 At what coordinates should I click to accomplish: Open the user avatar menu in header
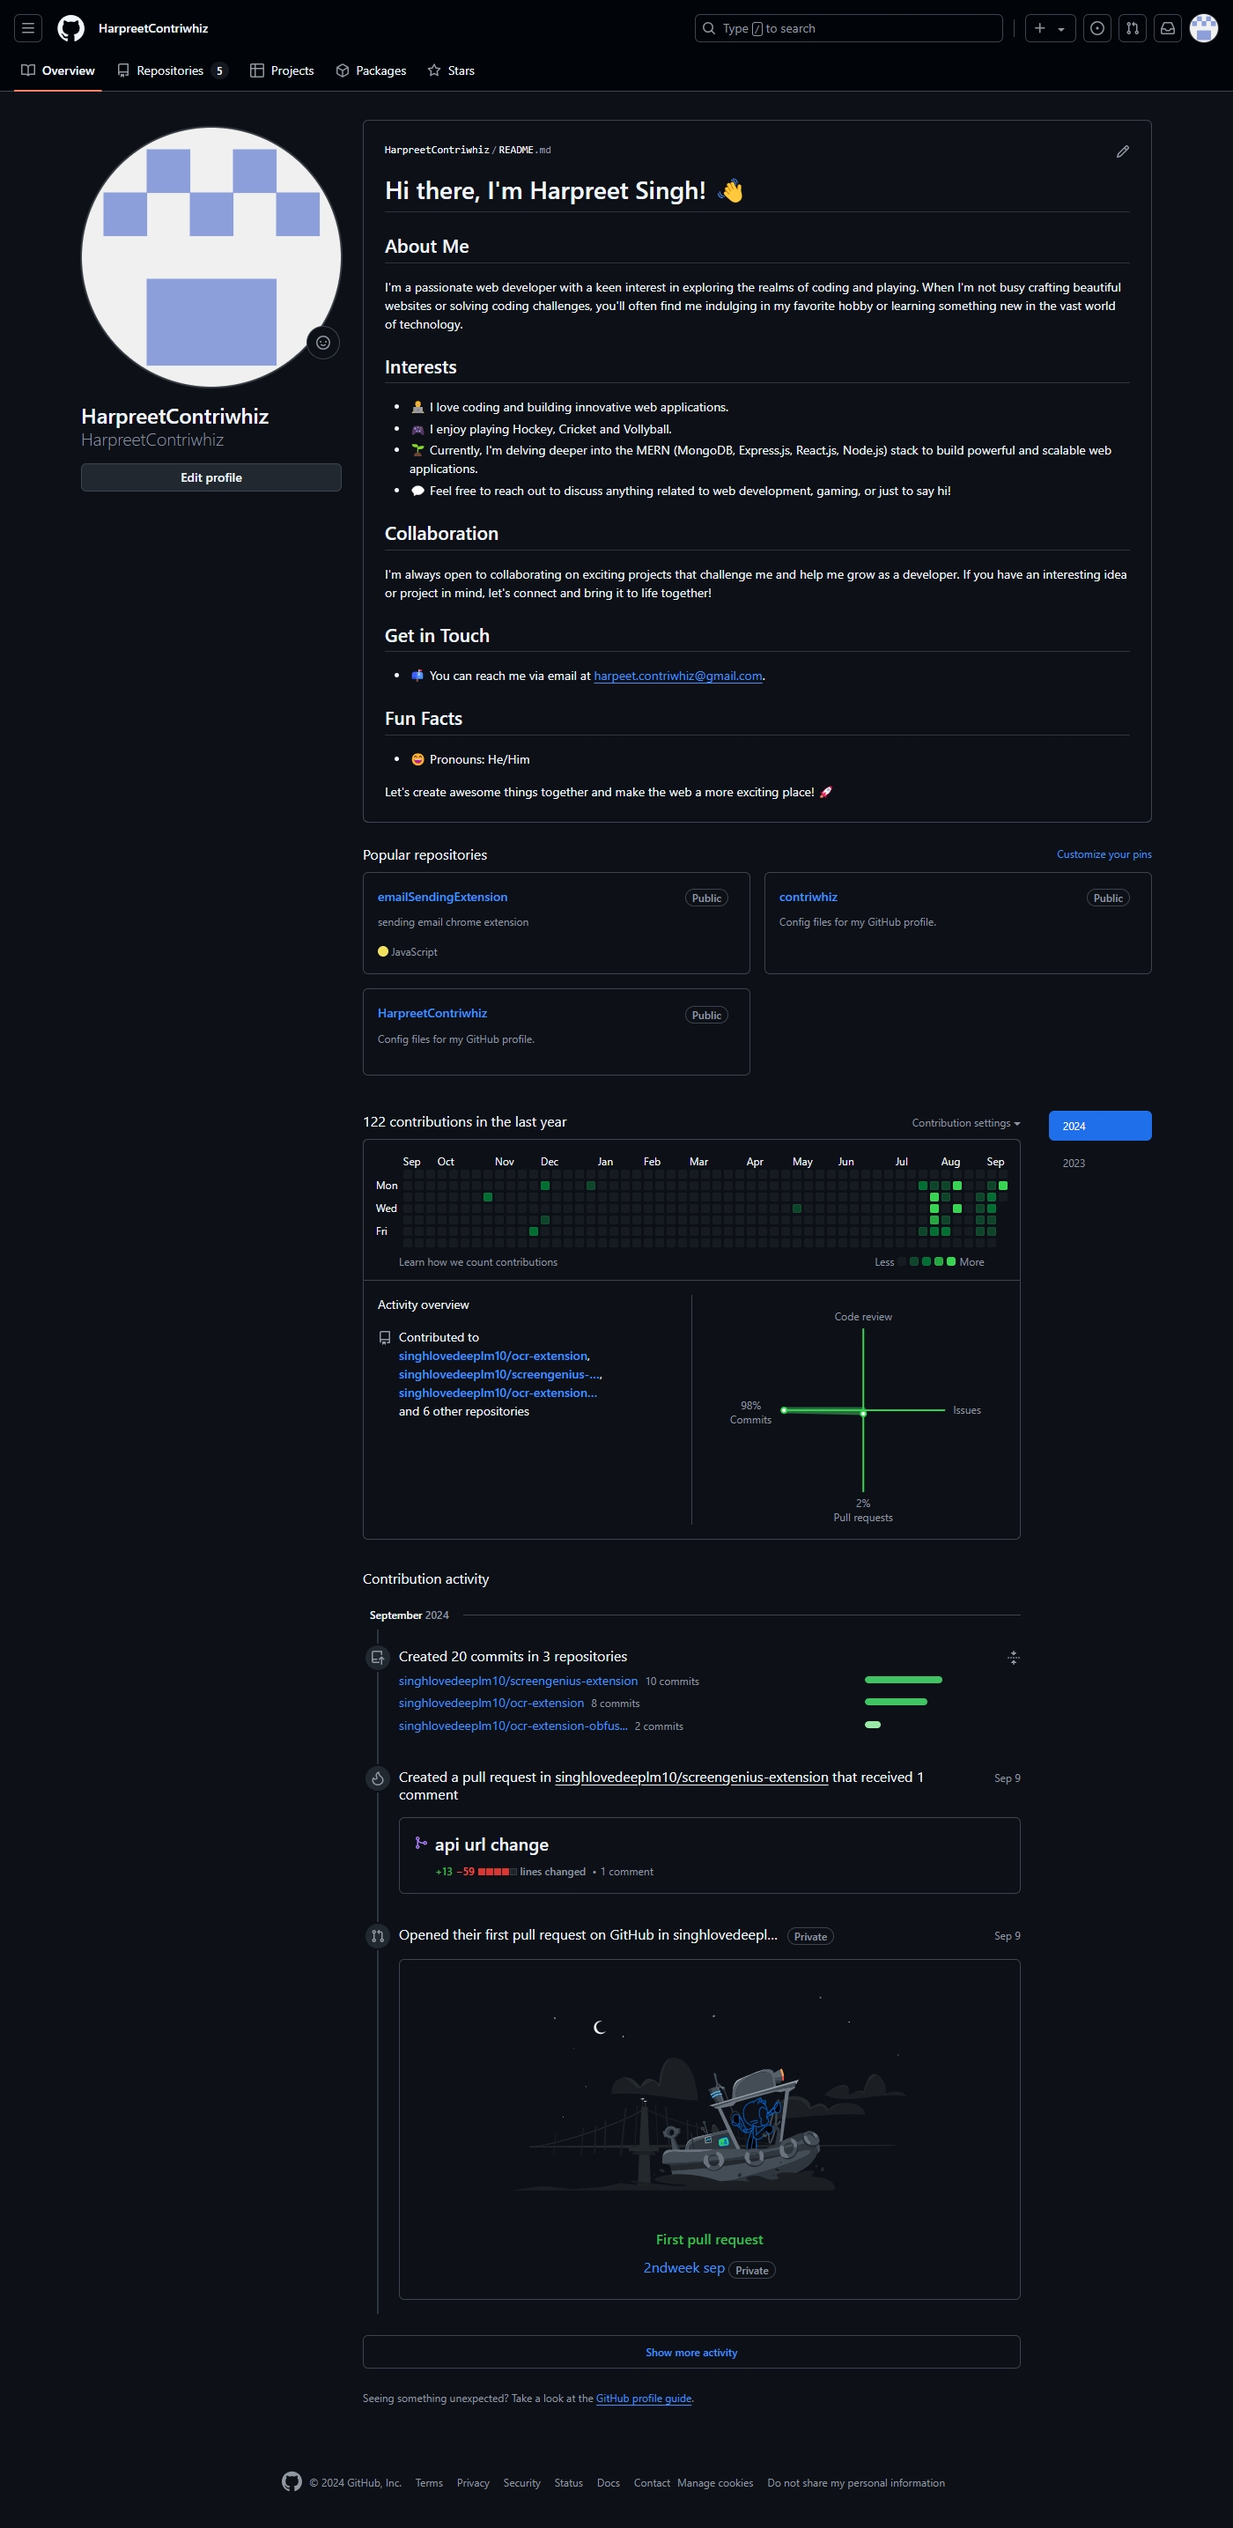[1204, 28]
